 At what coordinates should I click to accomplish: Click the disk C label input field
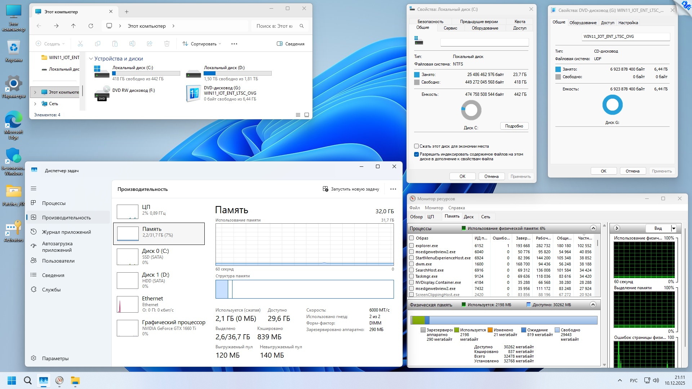click(x=484, y=43)
